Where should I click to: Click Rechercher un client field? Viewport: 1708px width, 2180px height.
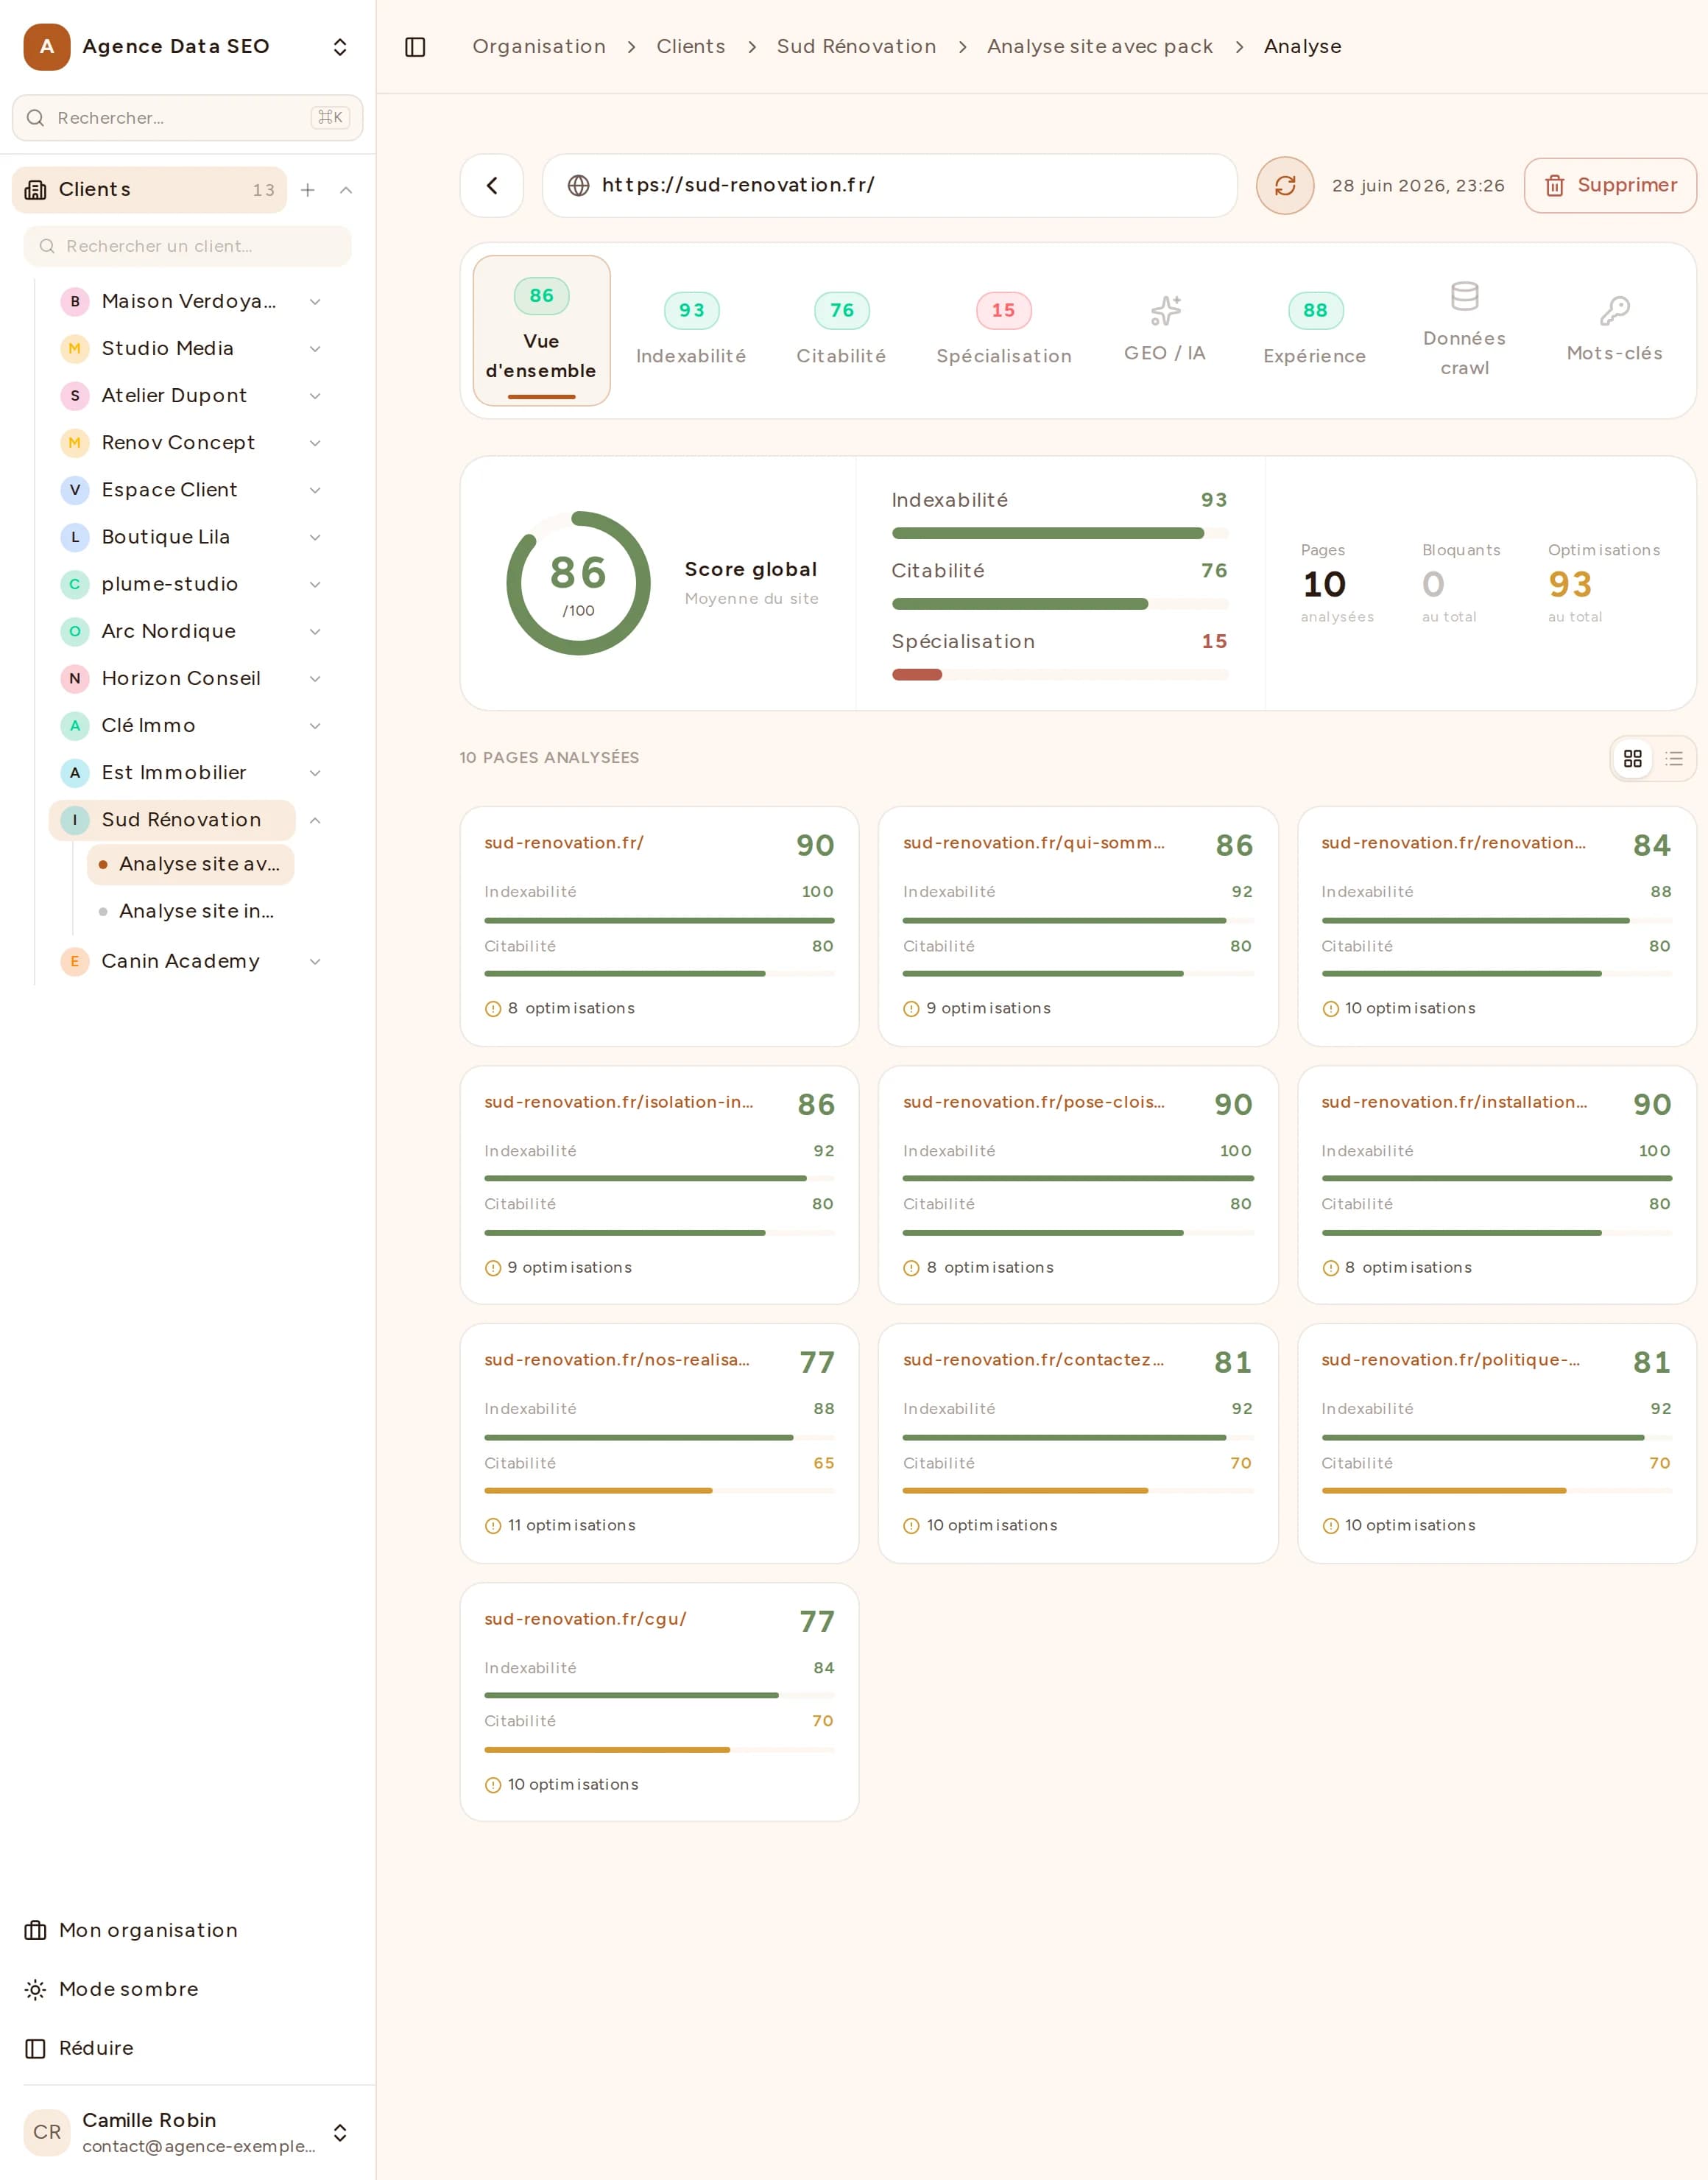(x=187, y=246)
